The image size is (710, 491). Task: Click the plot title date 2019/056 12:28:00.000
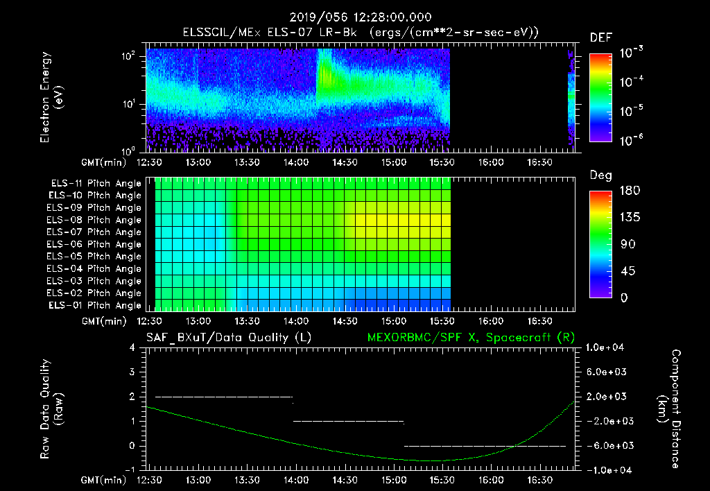pyautogui.click(x=360, y=17)
